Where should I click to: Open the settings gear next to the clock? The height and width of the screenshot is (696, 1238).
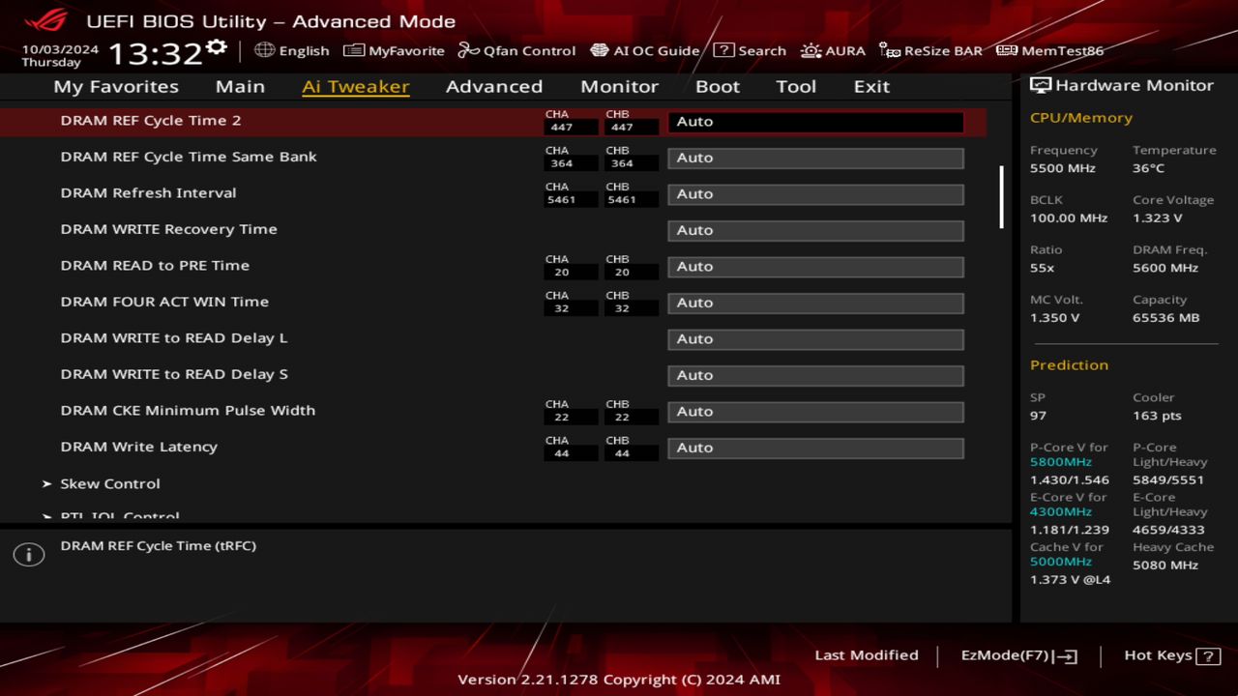(x=217, y=47)
